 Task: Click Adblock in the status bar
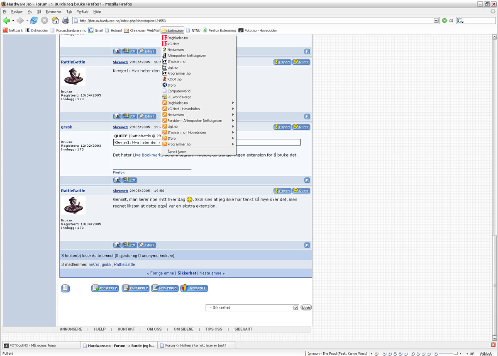[x=486, y=354]
